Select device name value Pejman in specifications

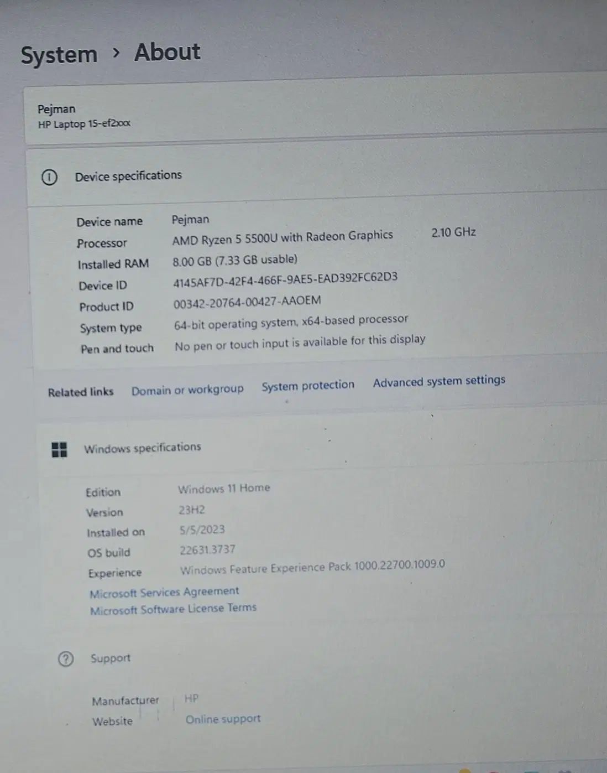[x=190, y=220]
